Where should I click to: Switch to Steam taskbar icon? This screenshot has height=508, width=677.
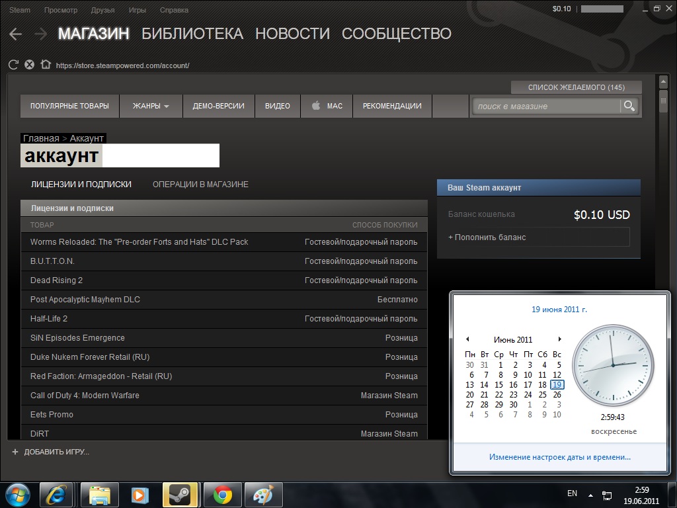[x=180, y=495]
